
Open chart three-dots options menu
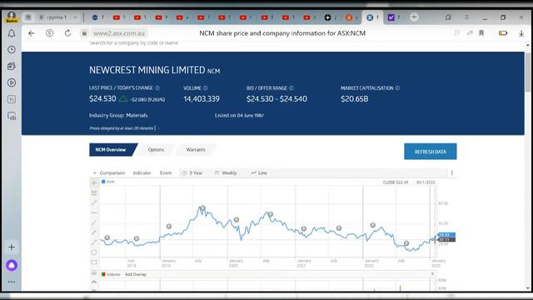click(x=451, y=172)
